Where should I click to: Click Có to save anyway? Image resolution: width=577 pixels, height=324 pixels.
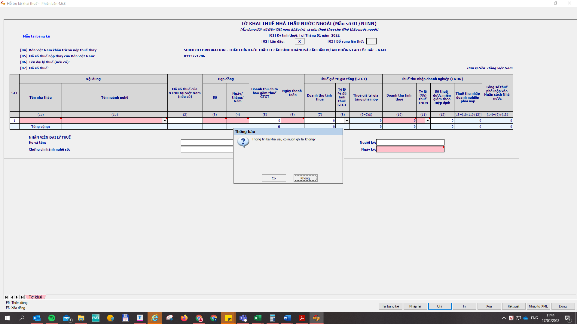(x=274, y=178)
